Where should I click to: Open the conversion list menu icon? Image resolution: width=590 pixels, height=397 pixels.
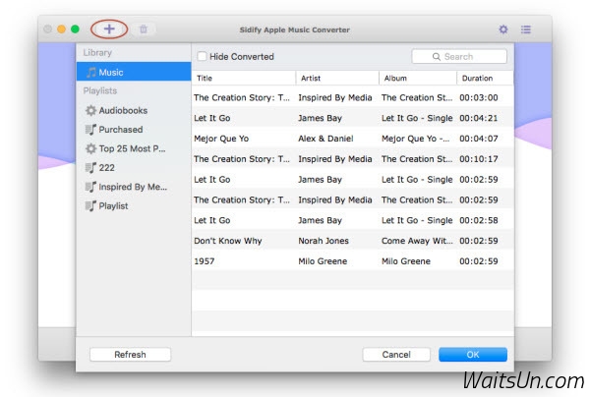[526, 29]
